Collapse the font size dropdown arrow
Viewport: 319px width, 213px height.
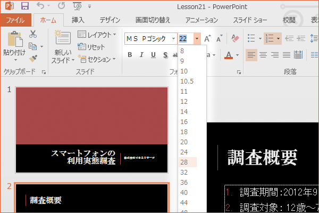coord(197,38)
